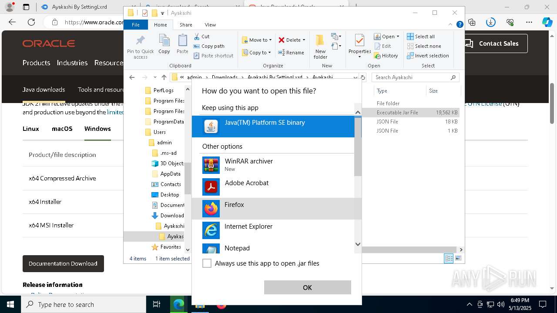Switch to the Home ribbon tab

[x=160, y=25]
